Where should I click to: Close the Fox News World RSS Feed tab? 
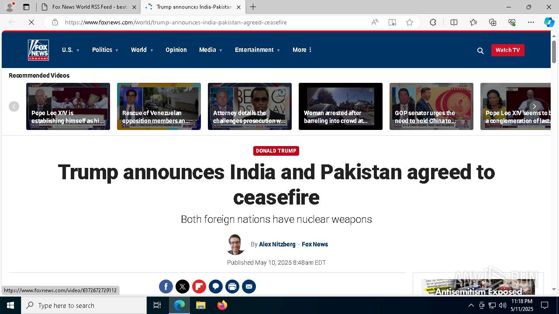[134, 7]
